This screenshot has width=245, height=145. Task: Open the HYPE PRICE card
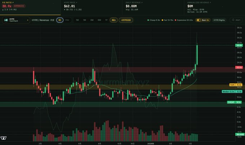[92, 8]
